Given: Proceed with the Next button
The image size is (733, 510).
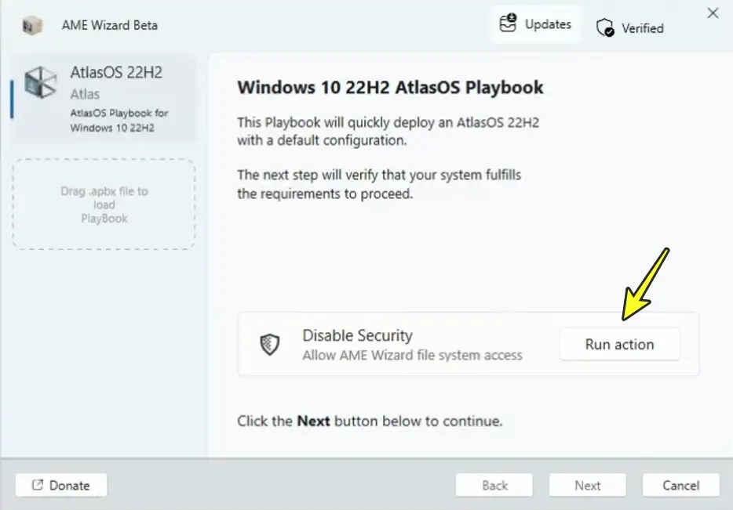Looking at the screenshot, I should [587, 485].
